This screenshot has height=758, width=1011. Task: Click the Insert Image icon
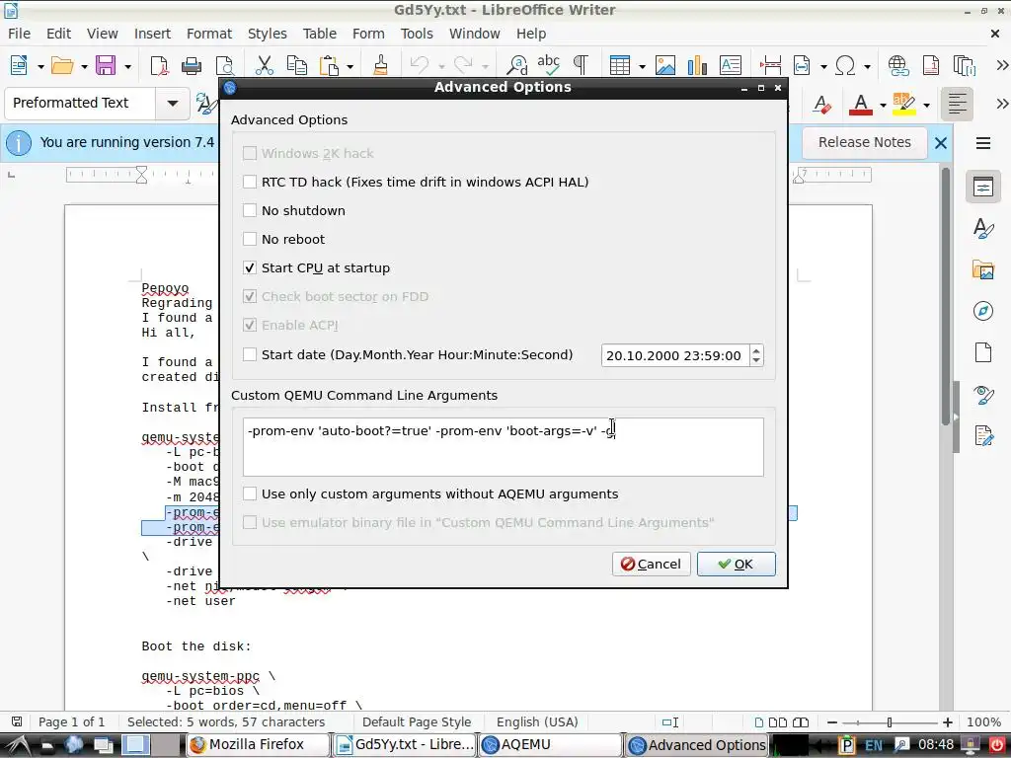point(664,65)
